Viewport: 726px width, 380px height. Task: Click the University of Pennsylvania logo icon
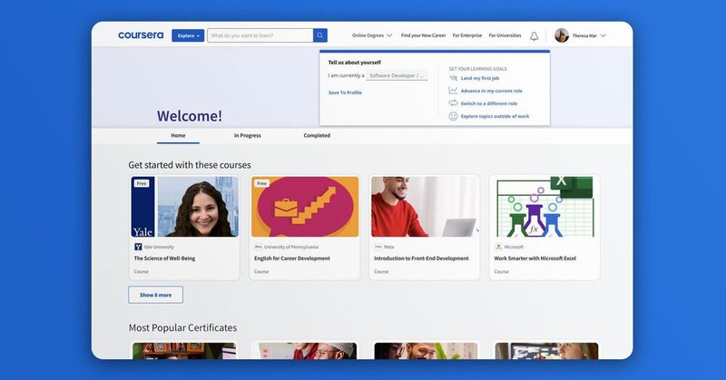click(258, 247)
